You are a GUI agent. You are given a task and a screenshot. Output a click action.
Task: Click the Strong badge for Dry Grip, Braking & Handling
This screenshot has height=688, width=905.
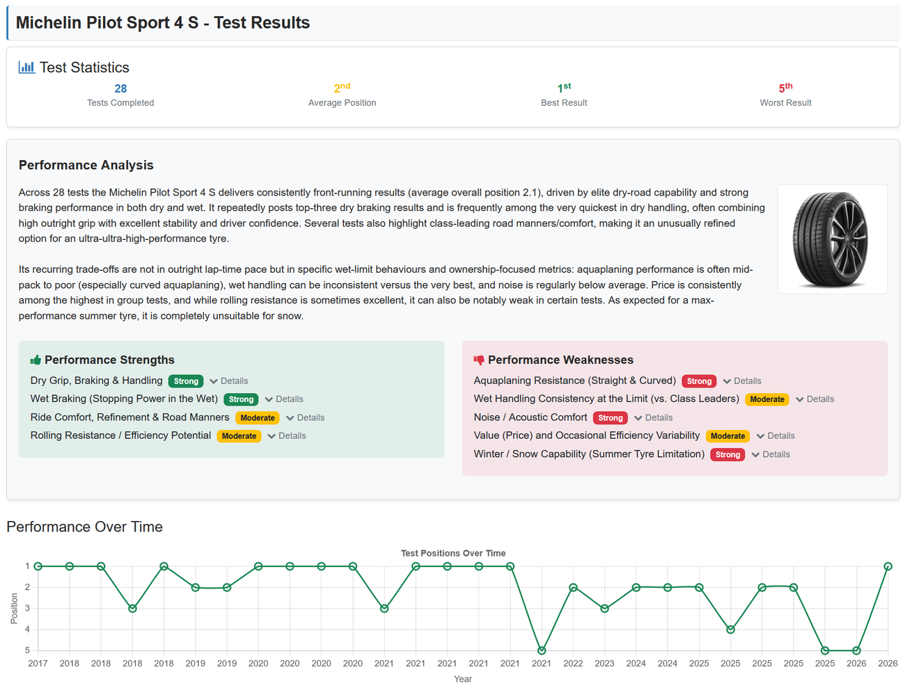click(x=186, y=381)
